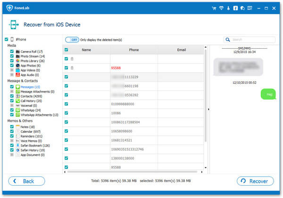The width and height of the screenshot is (283, 198).
Task: Uncheck the select-all checkbox in Name header
Action: 66,50
